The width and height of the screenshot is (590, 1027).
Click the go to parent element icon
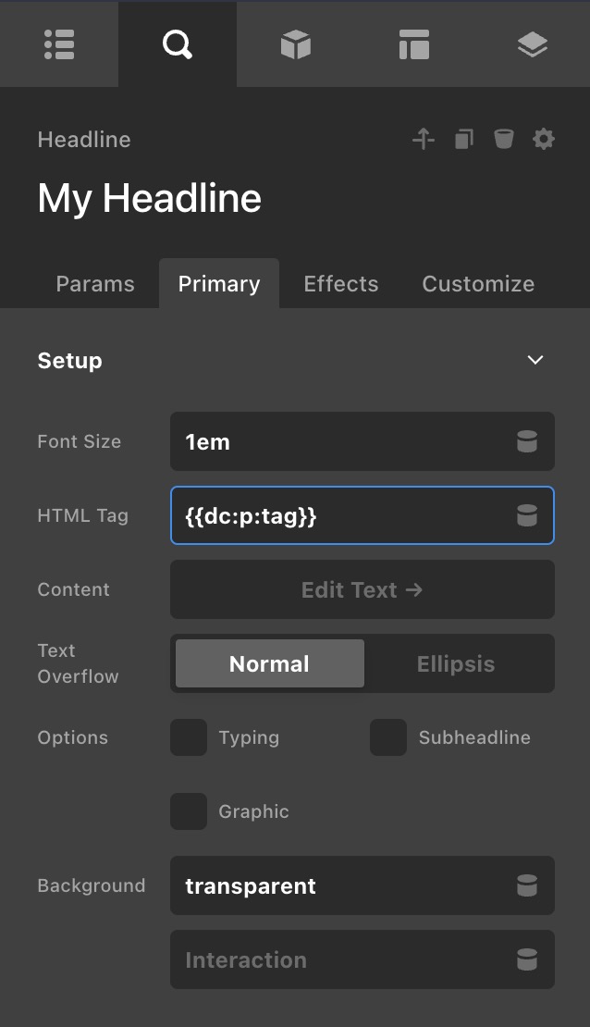pyautogui.click(x=424, y=140)
